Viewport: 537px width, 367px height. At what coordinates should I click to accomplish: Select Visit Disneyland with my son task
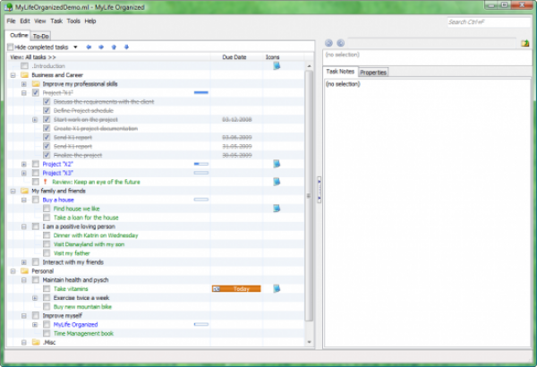click(89, 244)
